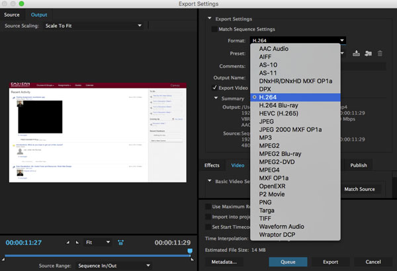Select AAC Audio format
The image size is (397, 271).
tap(295, 49)
